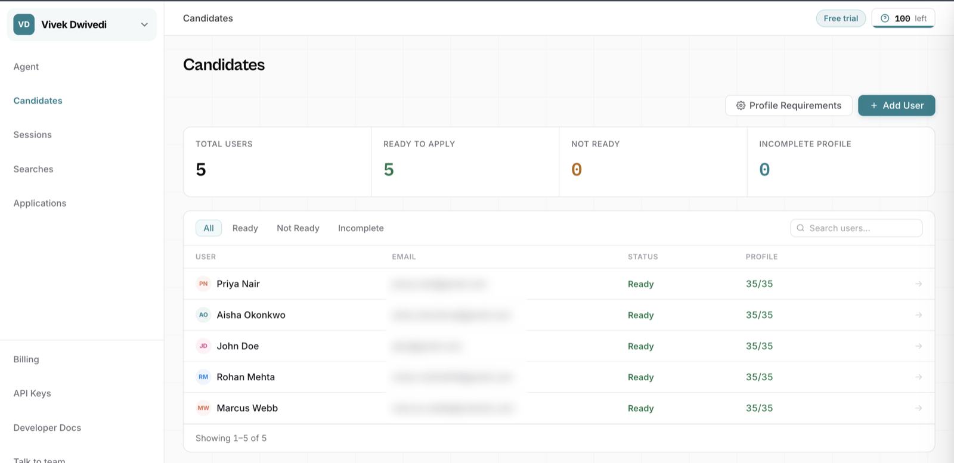Screen dimensions: 954x463
Task: Click the Ready to Apply stat card
Action: 465,161
